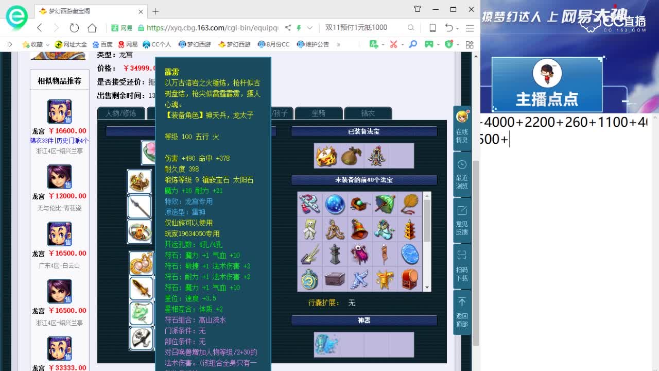Select the spear weapon in equipment slots
The width and height of the screenshot is (659, 371).
140,207
